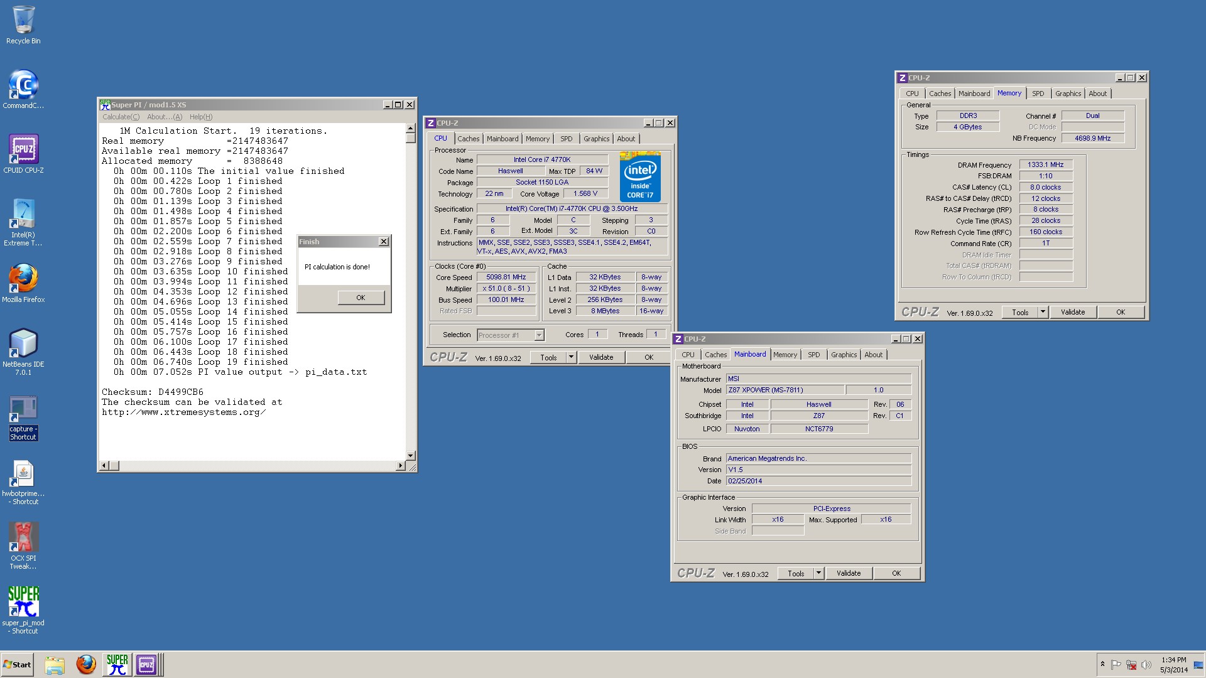
Task: Close the Finish dialog with X
Action: (384, 242)
